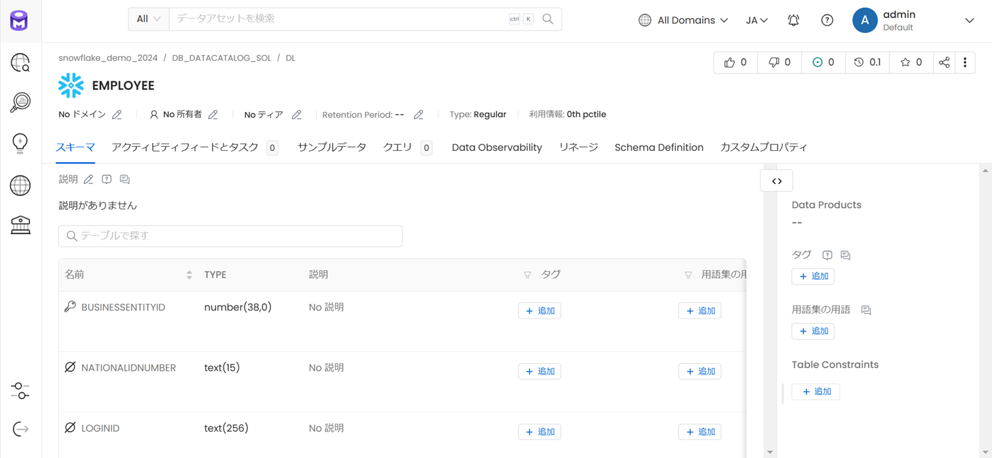Open DB_DATACATALOG_SOL breadcrumb link
Viewport: 992px width, 458px height.
coord(222,58)
